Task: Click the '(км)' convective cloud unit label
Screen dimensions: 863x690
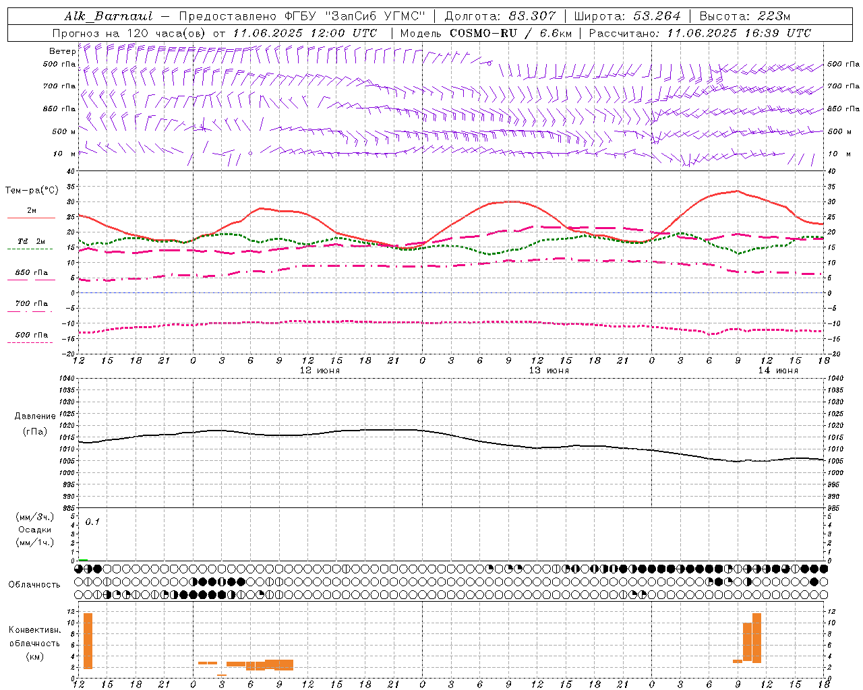Action: point(34,656)
